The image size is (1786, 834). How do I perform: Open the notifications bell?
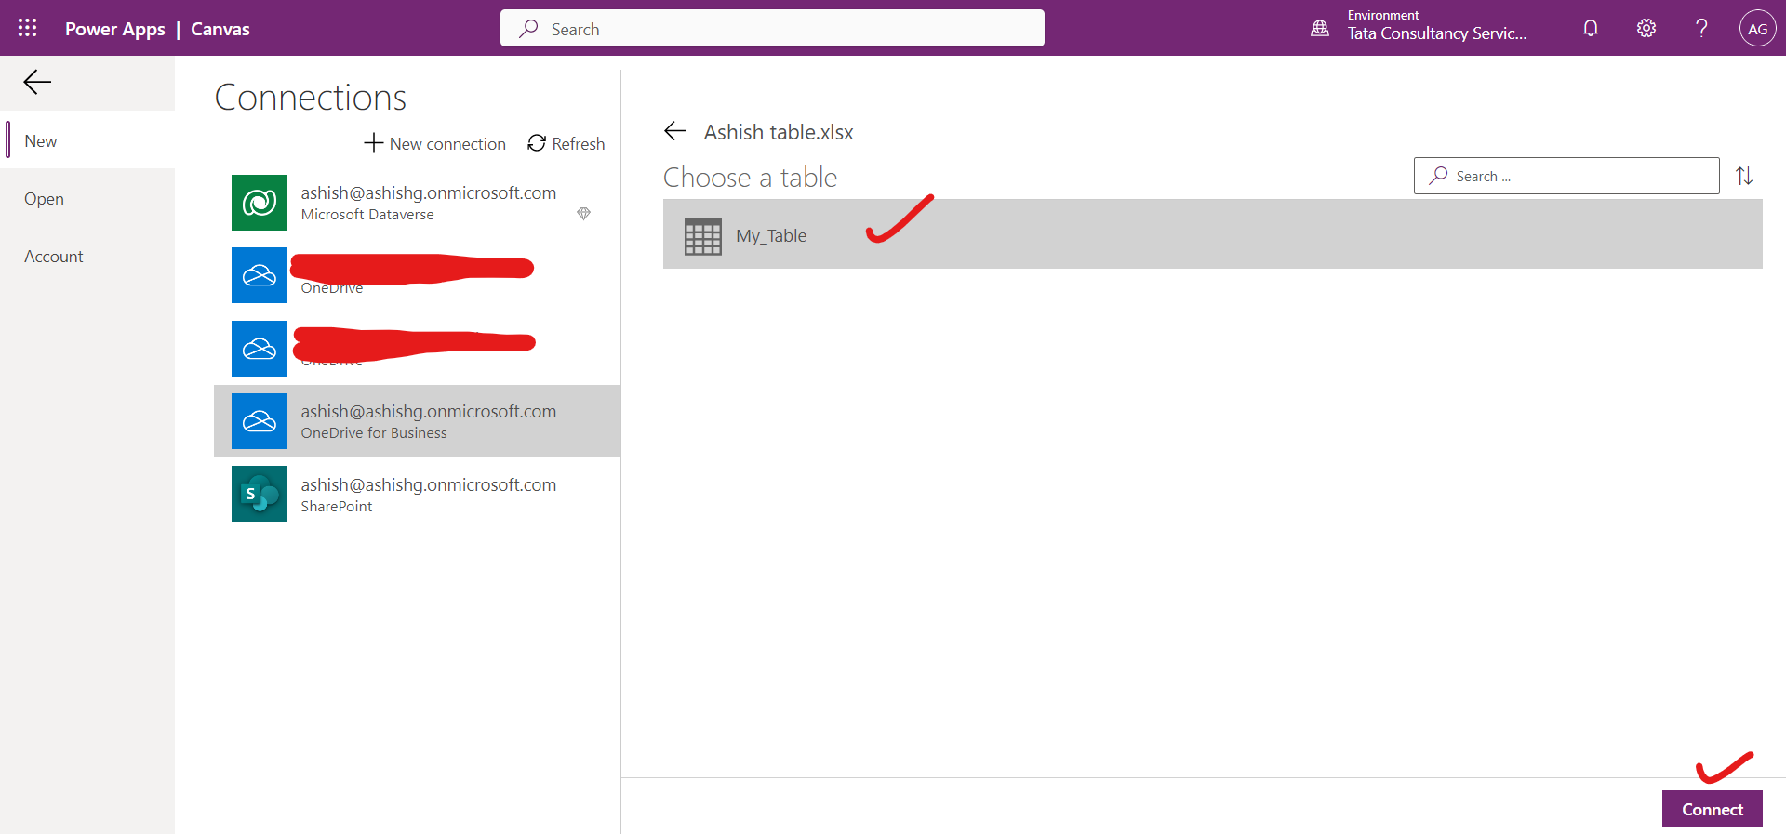coord(1591,28)
